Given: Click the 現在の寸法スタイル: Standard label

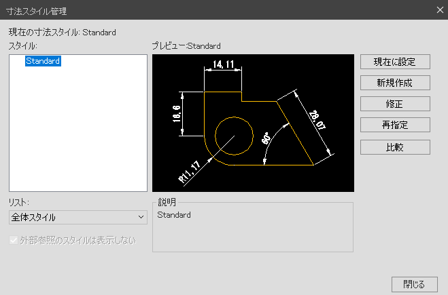Looking at the screenshot, I should click(63, 33).
